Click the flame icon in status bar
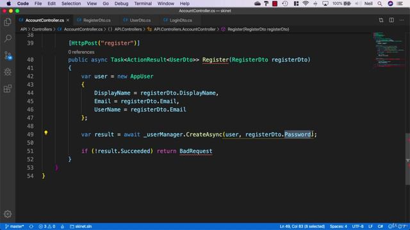This screenshot has height=230, width=410. pos(63,226)
